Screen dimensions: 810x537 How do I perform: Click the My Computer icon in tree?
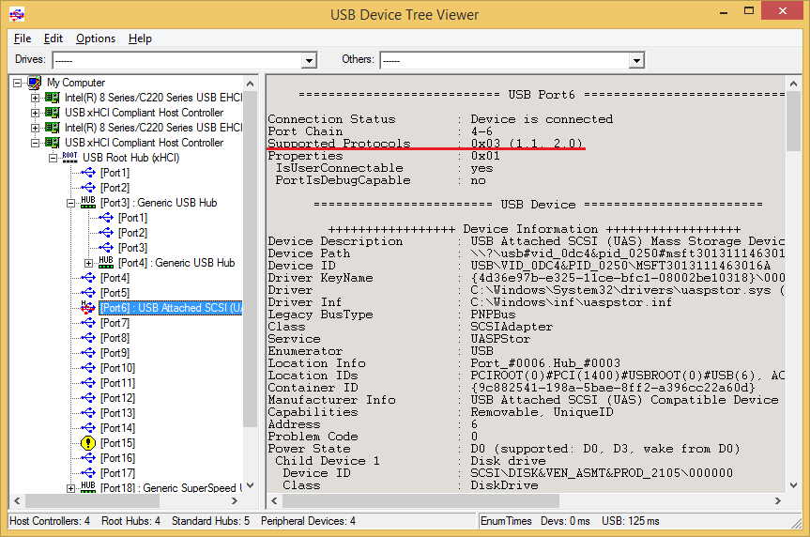(35, 83)
